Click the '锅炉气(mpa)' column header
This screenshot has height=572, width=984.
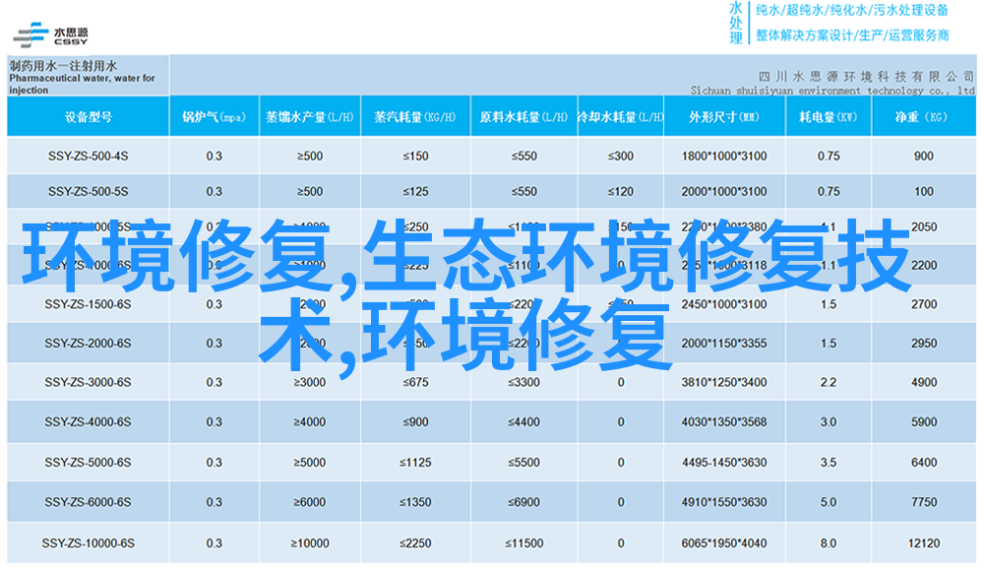coord(214,117)
